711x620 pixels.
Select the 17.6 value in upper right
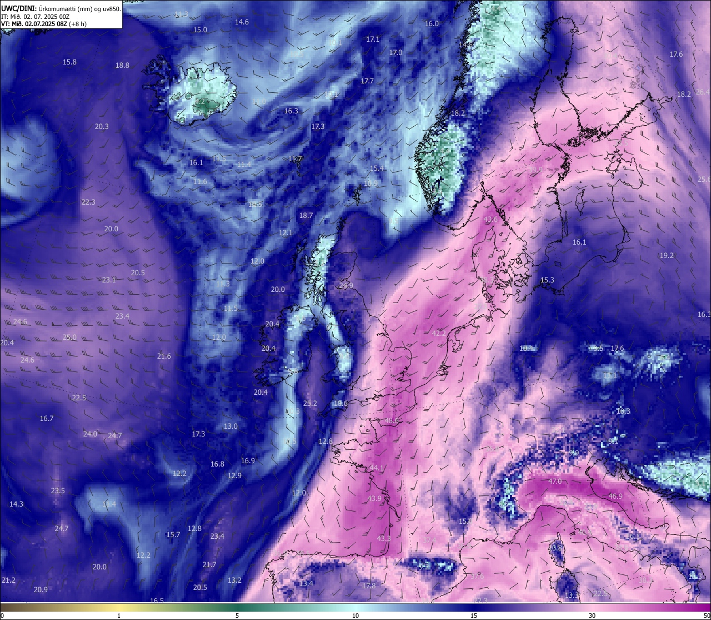pyautogui.click(x=676, y=54)
